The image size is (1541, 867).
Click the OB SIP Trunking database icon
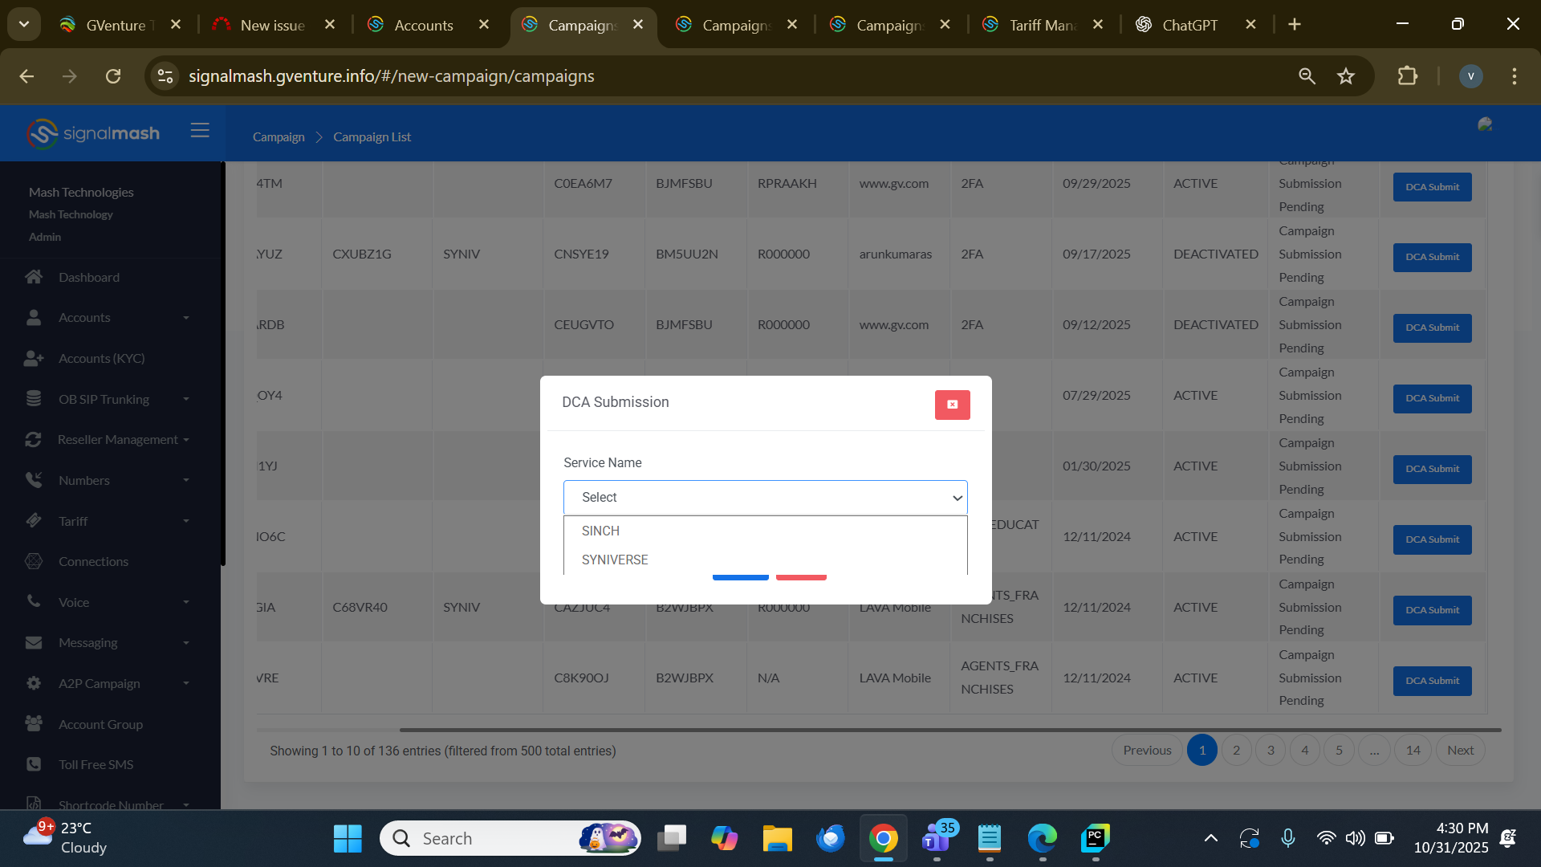[x=34, y=399]
